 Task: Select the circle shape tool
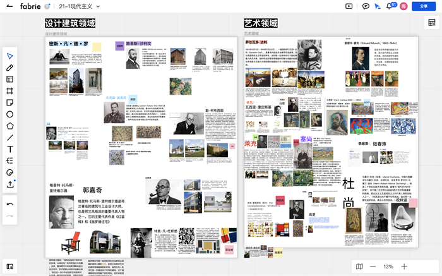pyautogui.click(x=10, y=114)
